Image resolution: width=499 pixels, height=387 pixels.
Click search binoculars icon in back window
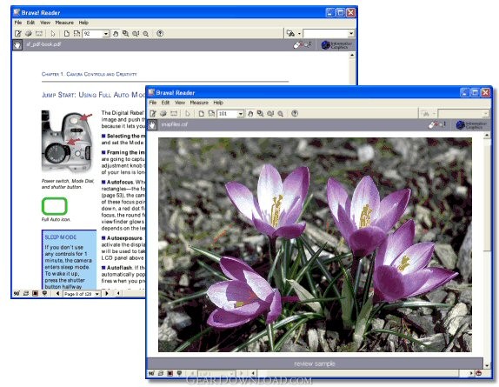290,33
